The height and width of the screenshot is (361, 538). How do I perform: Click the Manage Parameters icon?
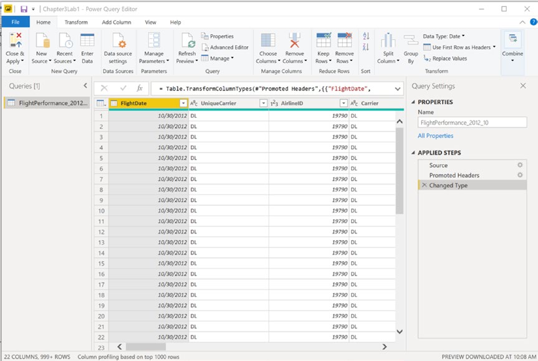(x=154, y=40)
